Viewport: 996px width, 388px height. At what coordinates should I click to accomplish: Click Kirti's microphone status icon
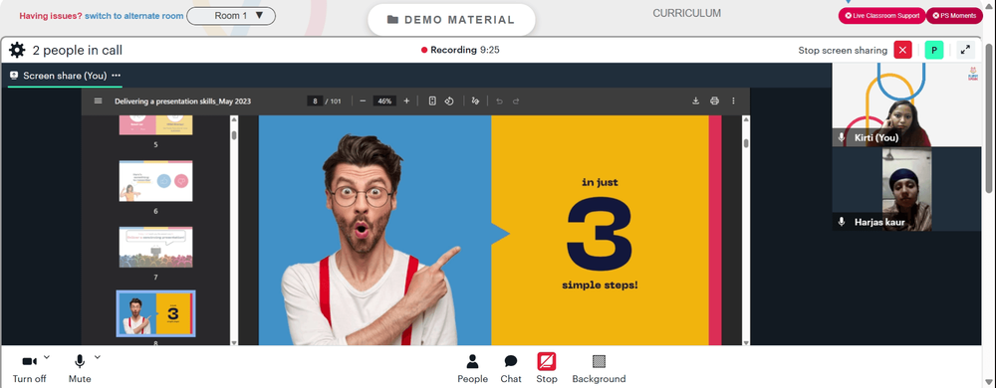tap(842, 137)
